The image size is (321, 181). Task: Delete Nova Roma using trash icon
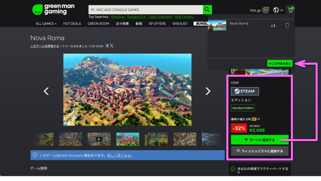[x=287, y=25]
